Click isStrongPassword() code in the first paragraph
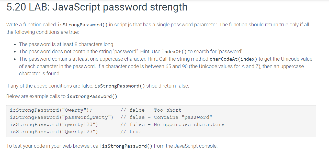329x150 pixels. (x=83, y=25)
